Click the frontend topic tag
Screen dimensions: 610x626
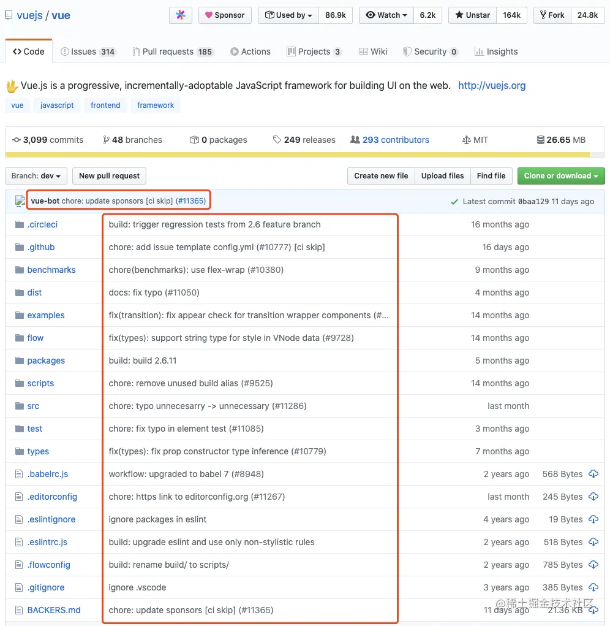point(105,105)
